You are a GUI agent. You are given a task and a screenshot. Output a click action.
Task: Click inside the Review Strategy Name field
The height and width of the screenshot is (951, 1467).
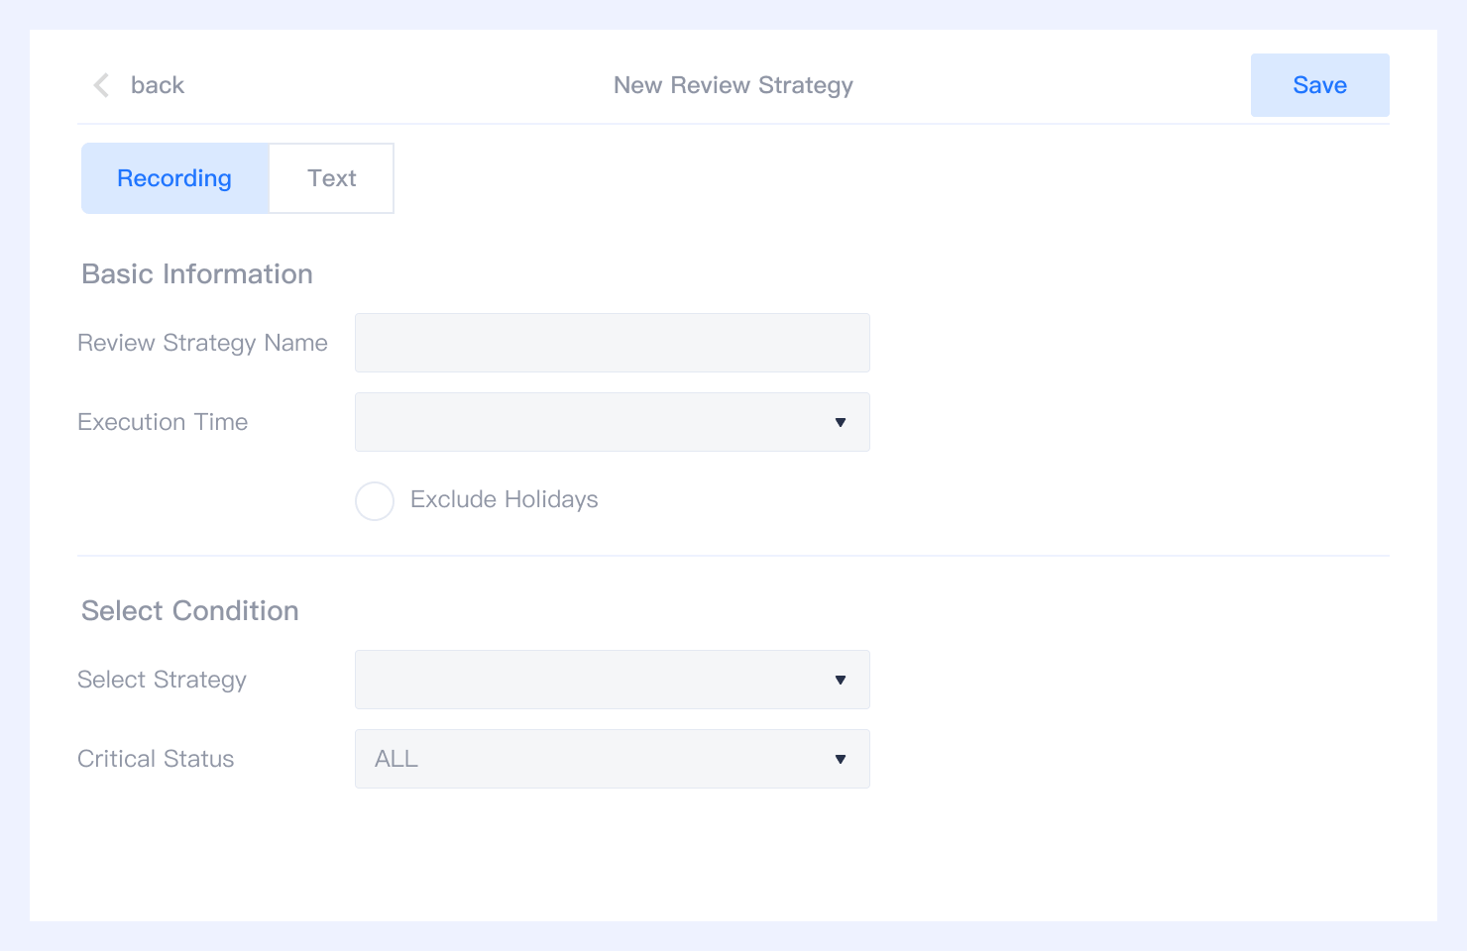612,343
